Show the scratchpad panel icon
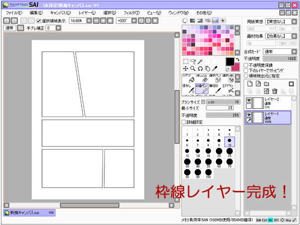The width and height of the screenshot is (300, 225). (223, 20)
